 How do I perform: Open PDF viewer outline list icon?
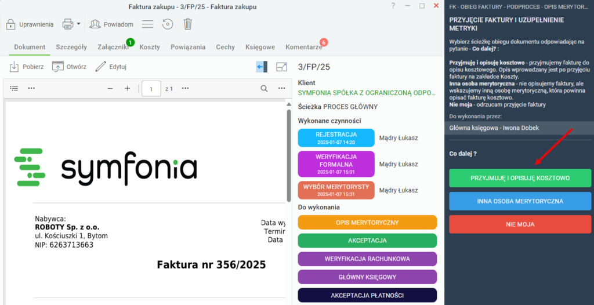[x=14, y=88]
